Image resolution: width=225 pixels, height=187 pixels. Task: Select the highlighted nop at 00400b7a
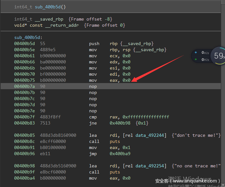click(93, 87)
